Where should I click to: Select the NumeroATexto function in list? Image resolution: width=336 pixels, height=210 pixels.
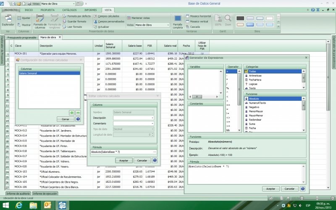tap(257, 103)
